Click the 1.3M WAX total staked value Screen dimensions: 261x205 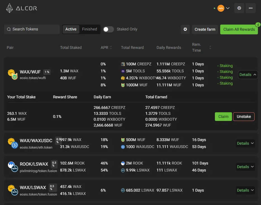pyautogui.click(x=69, y=71)
